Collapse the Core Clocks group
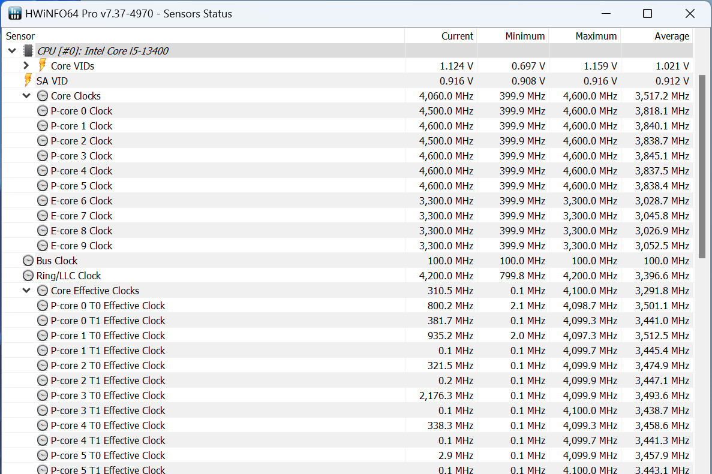This screenshot has height=474, width=712. (26, 96)
